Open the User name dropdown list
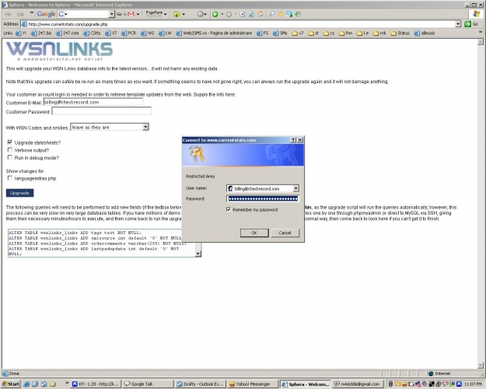Screen dimensions: 486x389 [296, 188]
